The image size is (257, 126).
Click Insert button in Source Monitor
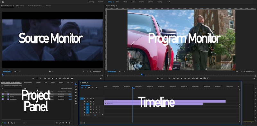click(x=64, y=78)
